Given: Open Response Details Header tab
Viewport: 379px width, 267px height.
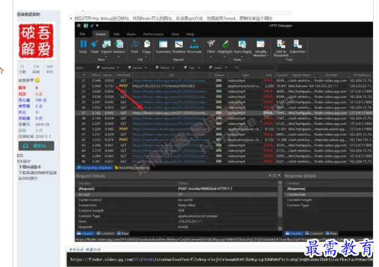Looking at the screenshot, I should coord(294,234).
